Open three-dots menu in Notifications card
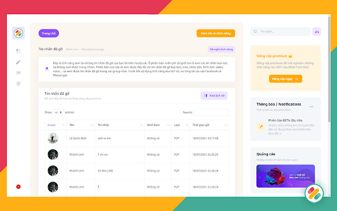The width and height of the screenshot is (337, 211). (x=311, y=107)
